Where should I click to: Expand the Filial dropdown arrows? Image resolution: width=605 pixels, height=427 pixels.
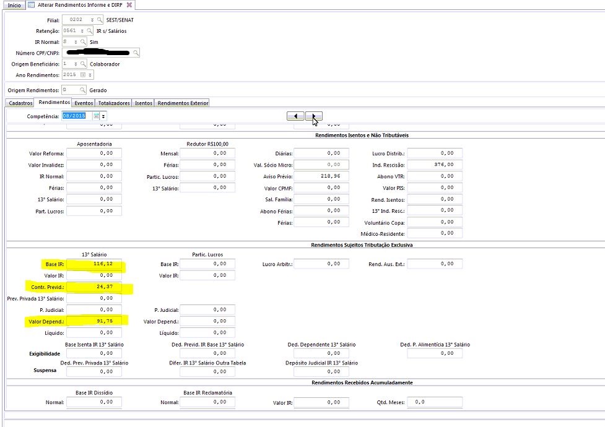[92, 20]
